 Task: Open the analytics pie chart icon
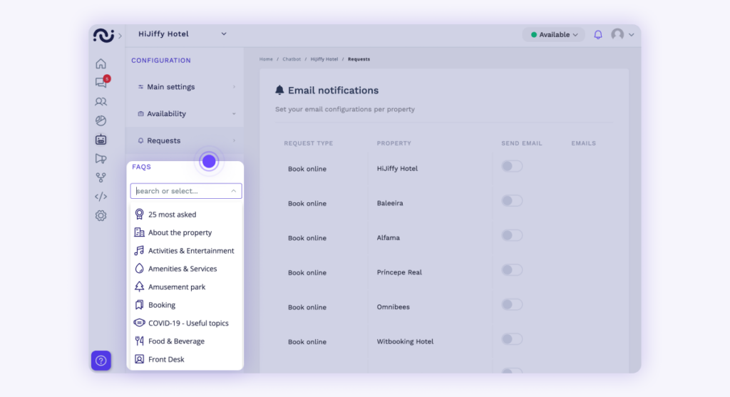coord(101,120)
